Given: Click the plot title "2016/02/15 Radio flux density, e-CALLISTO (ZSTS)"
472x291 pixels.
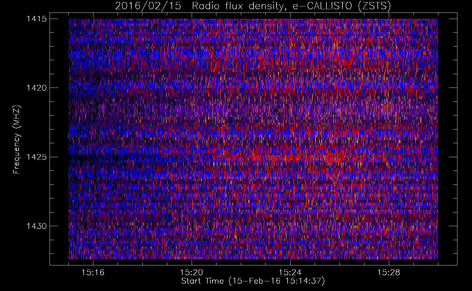Looking at the screenshot, I should tap(253, 6).
